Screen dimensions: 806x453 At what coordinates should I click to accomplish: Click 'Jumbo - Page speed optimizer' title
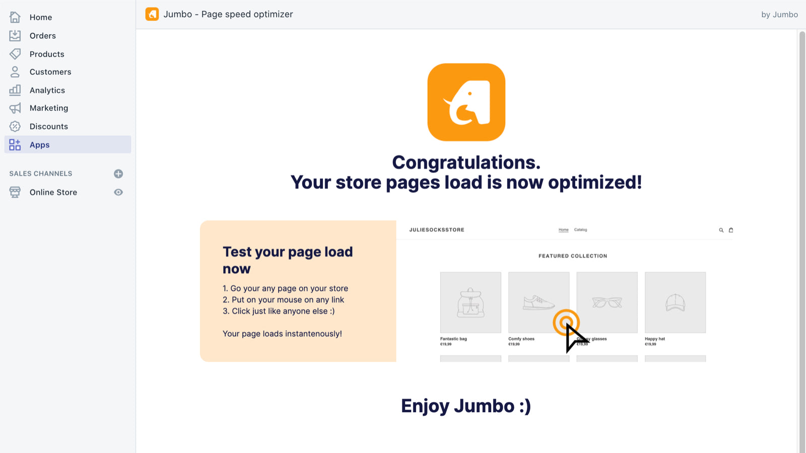point(228,14)
